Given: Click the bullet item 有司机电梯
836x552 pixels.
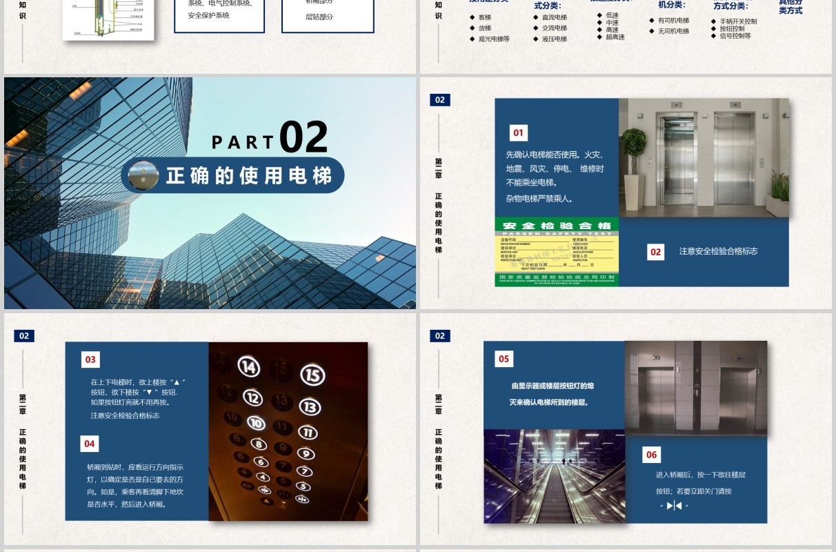Looking at the screenshot, I should click(x=673, y=21).
